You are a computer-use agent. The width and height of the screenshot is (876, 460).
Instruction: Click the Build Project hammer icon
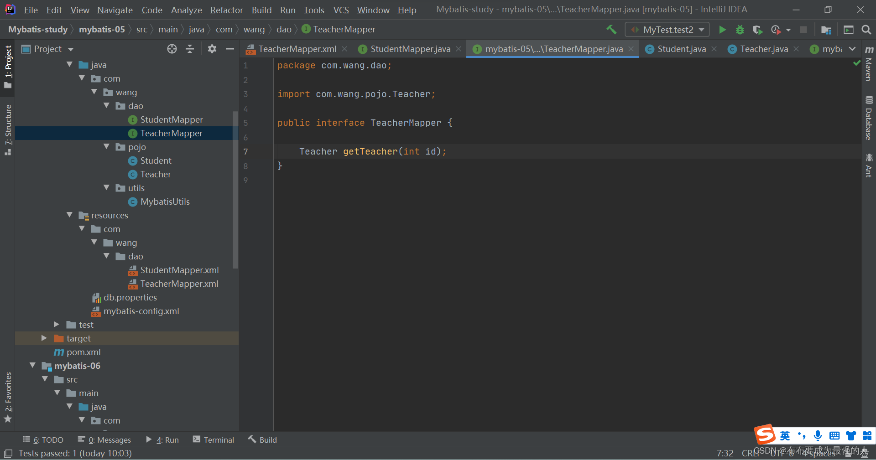tap(611, 30)
